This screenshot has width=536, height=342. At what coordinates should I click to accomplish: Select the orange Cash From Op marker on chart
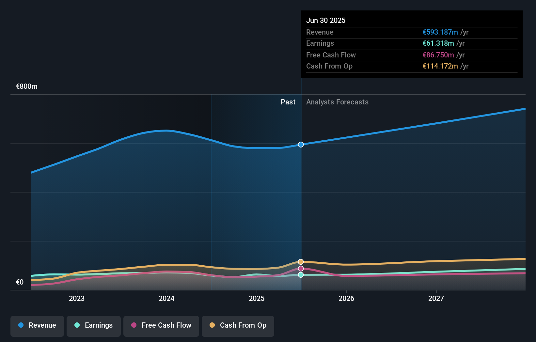pos(300,262)
